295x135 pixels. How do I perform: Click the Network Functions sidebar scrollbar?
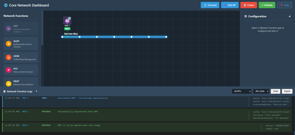[42, 28]
